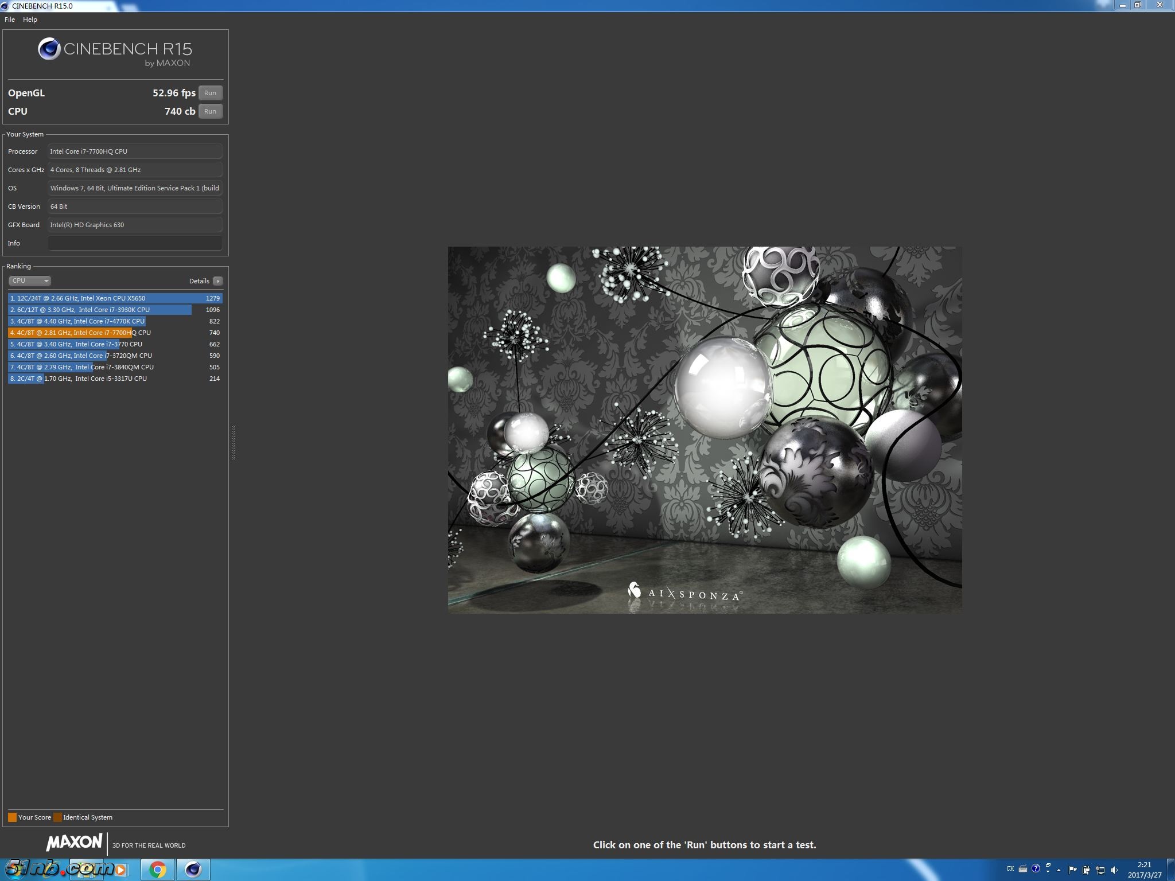Select ranking row Intel Core i5-3317U
The height and width of the screenshot is (881, 1175).
[115, 379]
